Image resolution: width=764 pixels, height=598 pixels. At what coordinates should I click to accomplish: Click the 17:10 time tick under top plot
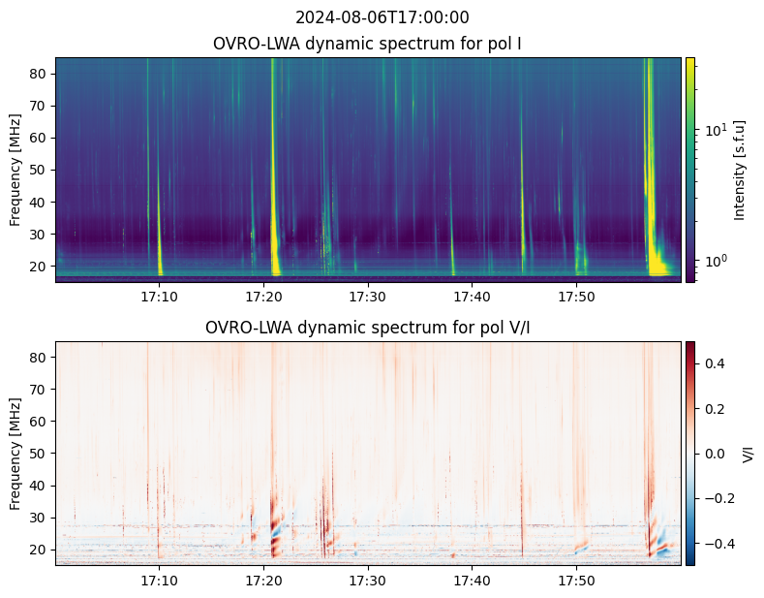point(160,296)
